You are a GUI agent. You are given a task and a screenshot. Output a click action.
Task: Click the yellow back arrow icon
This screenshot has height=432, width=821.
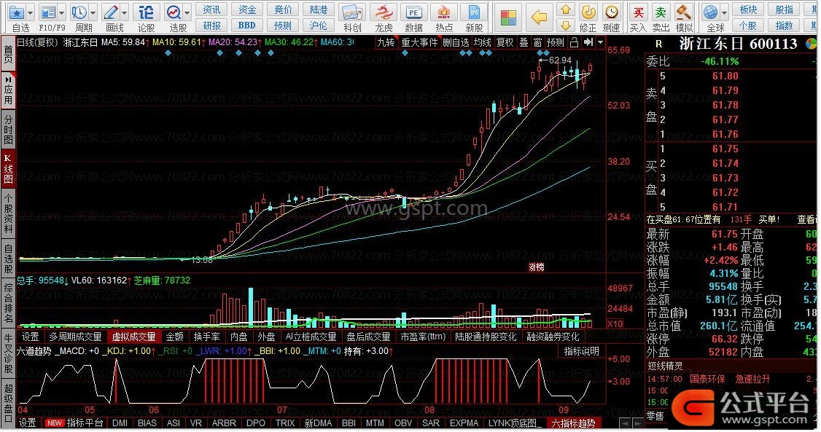539,17
